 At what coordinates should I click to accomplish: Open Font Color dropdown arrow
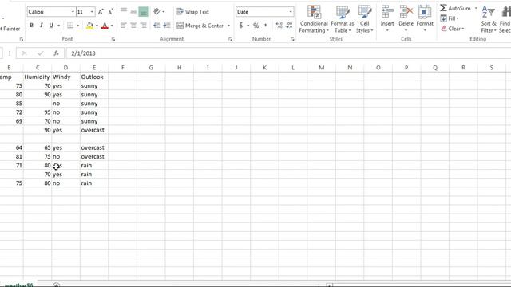coord(112,26)
